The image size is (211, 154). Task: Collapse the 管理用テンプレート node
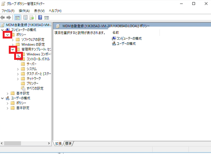tap(13, 50)
